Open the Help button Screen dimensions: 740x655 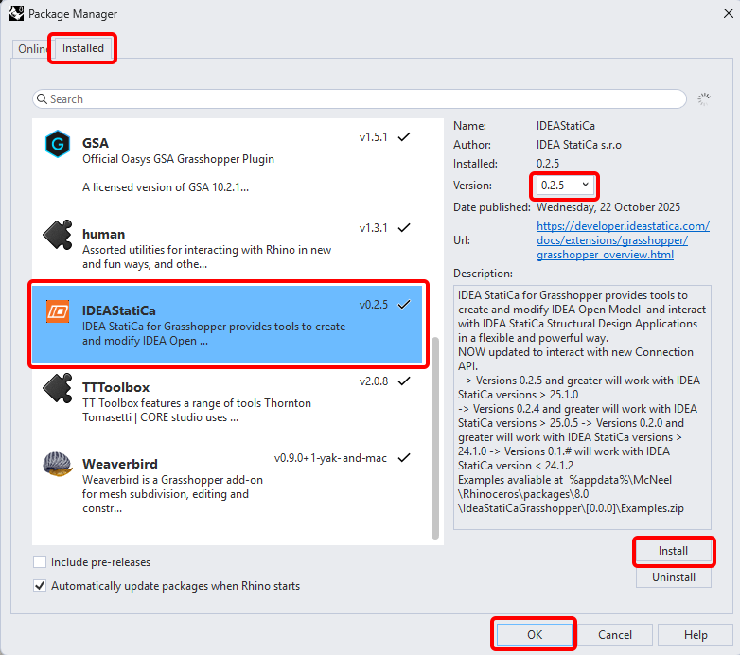click(x=696, y=635)
